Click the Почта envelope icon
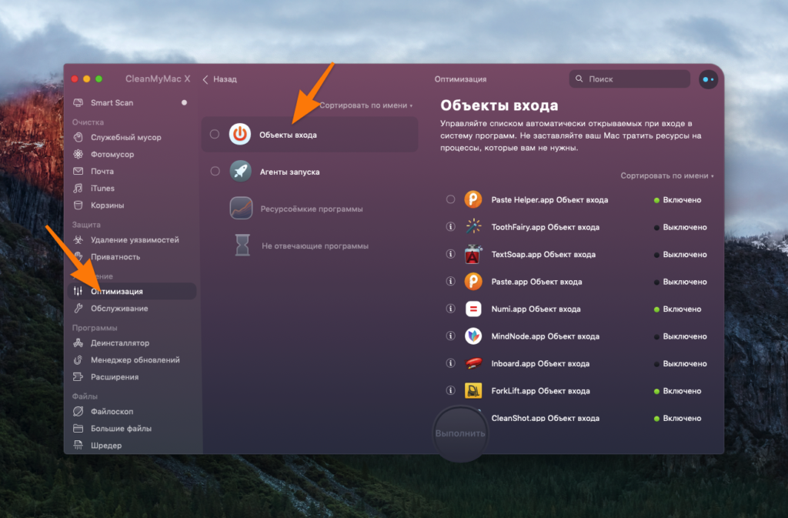 pyautogui.click(x=78, y=172)
